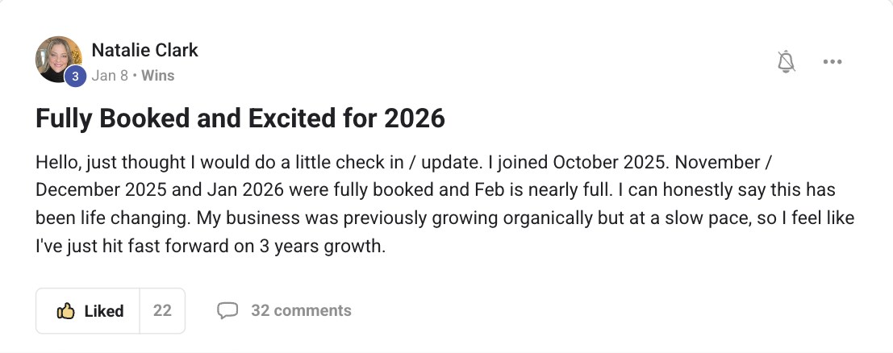
Task: Open the Fully Booked and Excited title
Action: pyautogui.click(x=240, y=118)
